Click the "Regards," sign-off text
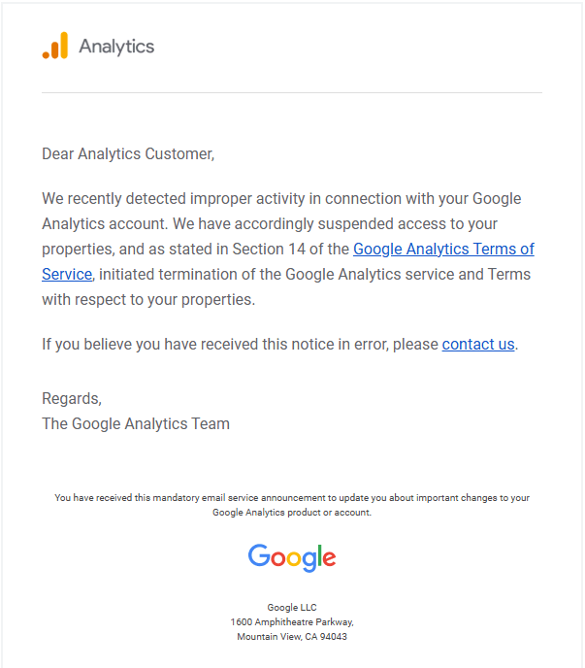Screen dimensions: 585x668 (72, 398)
